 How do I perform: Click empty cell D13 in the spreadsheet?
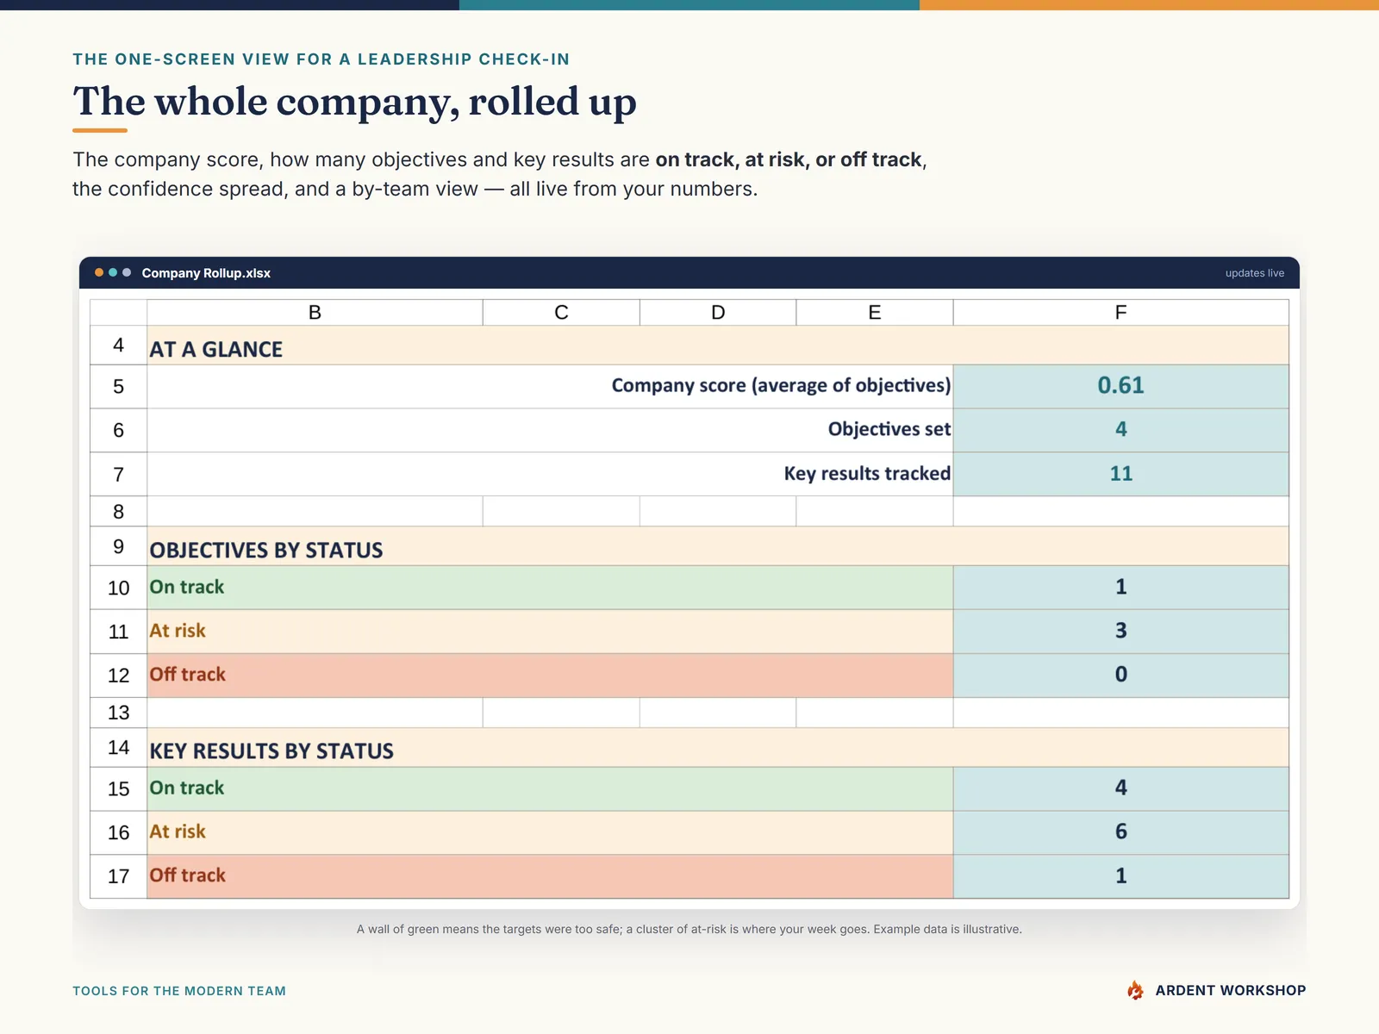[718, 713]
